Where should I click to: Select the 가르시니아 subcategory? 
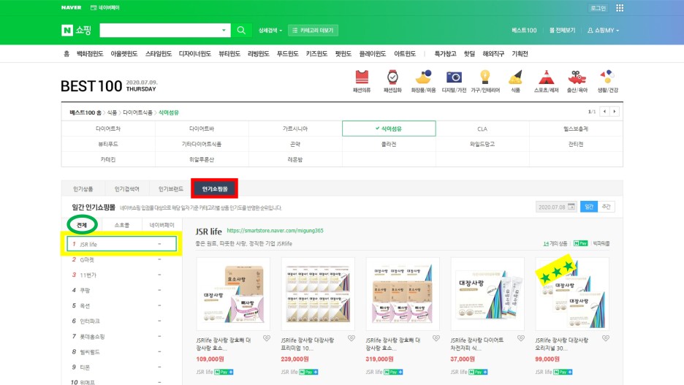click(x=295, y=129)
